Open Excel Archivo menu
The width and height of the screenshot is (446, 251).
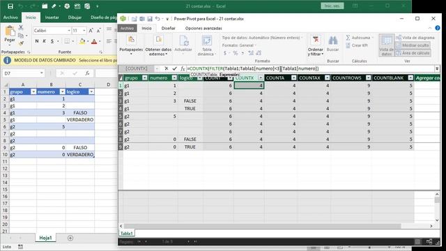(x=10, y=17)
